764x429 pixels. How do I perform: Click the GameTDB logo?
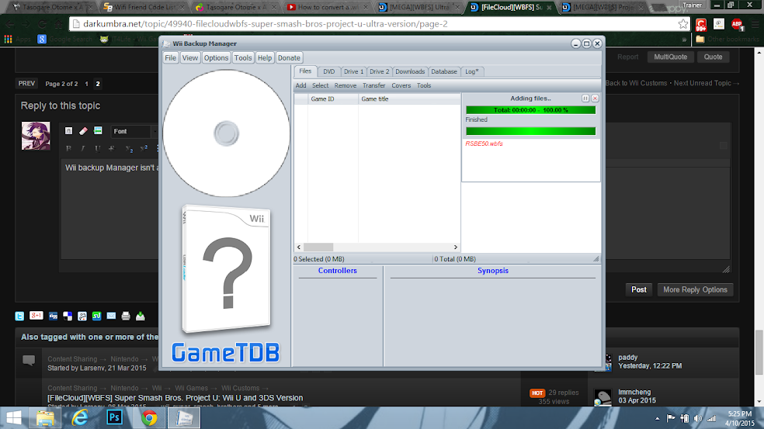[226, 352]
